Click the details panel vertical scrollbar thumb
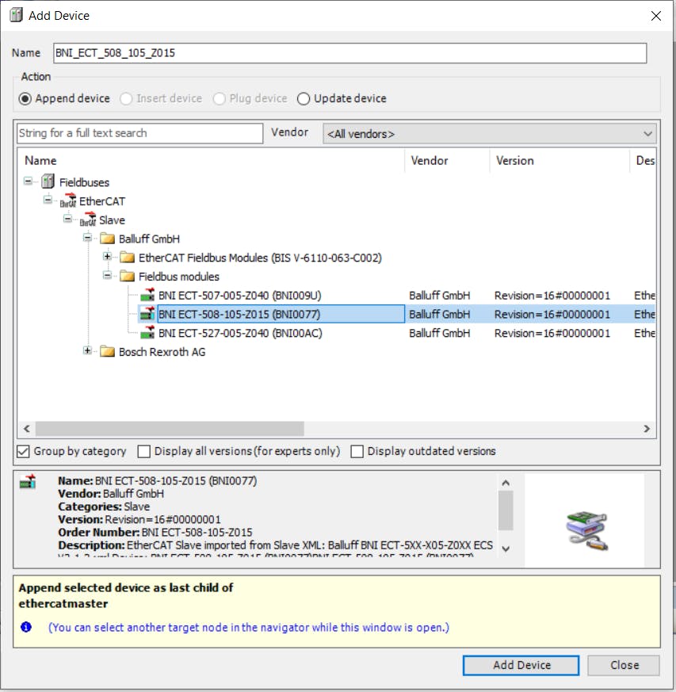Image resolution: width=676 pixels, height=692 pixels. pyautogui.click(x=506, y=510)
